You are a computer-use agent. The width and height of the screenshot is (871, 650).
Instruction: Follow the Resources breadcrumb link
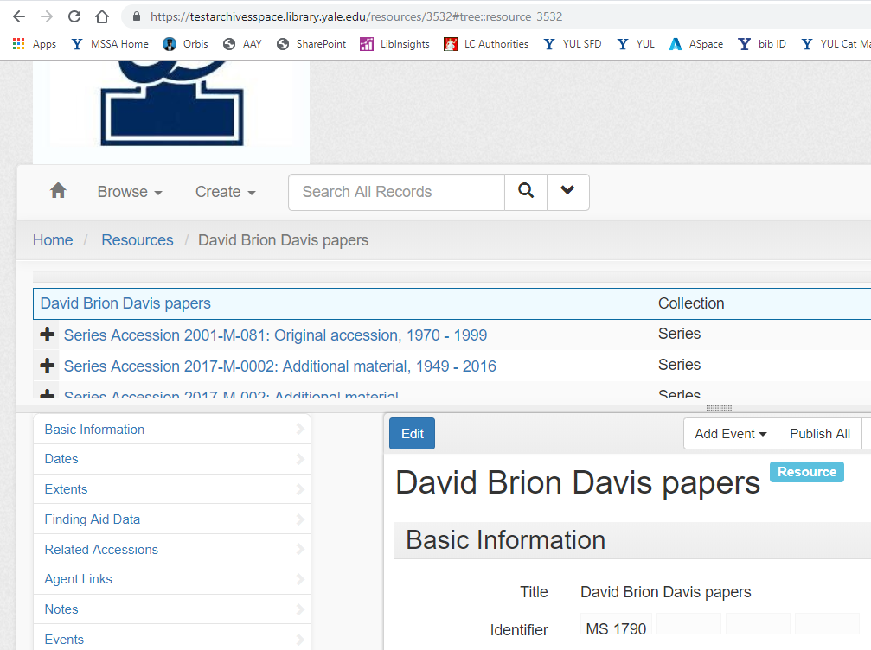[138, 239]
